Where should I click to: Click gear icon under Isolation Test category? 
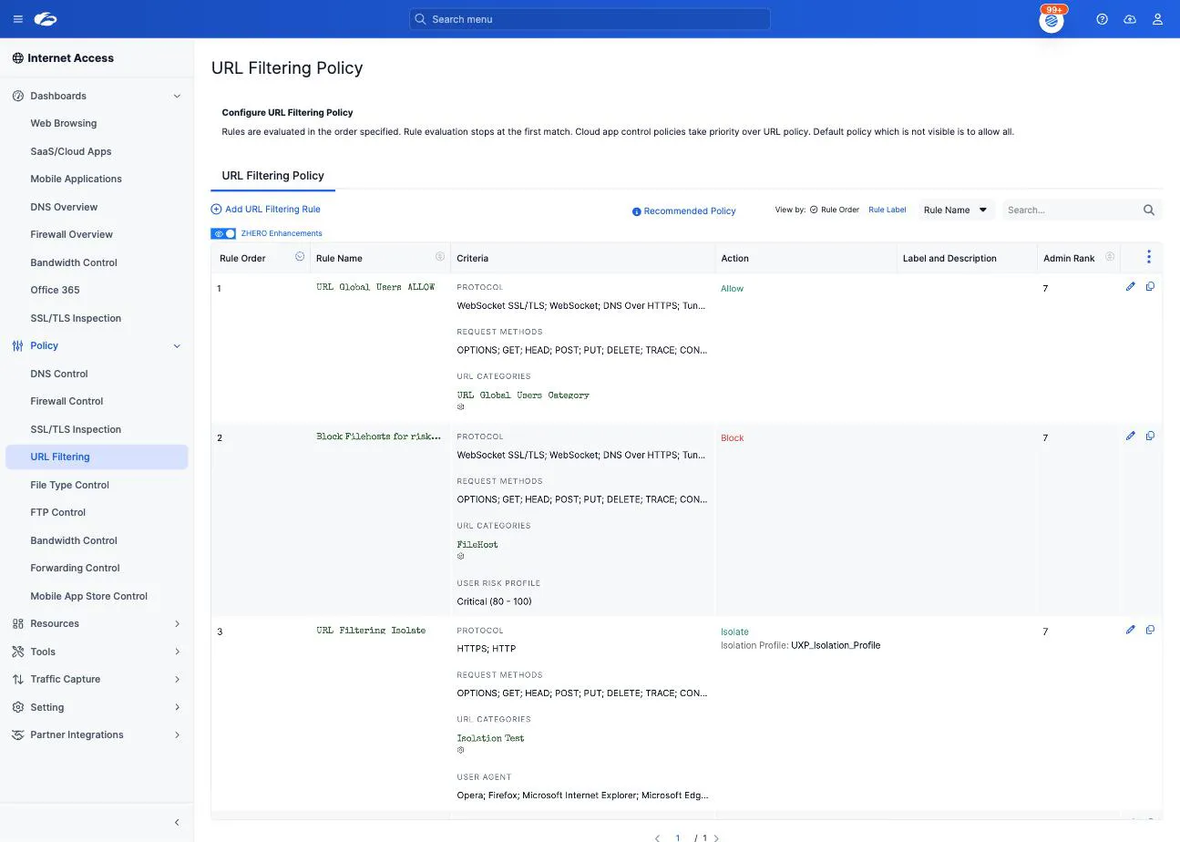(x=460, y=750)
